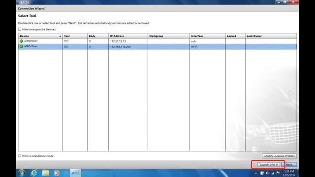
Task: Launch Internet Explorer from taskbar
Action: [x=34, y=173]
